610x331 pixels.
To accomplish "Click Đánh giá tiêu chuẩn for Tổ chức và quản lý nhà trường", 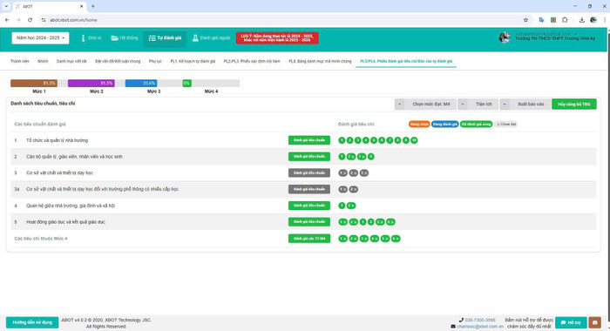I will coord(309,140).
